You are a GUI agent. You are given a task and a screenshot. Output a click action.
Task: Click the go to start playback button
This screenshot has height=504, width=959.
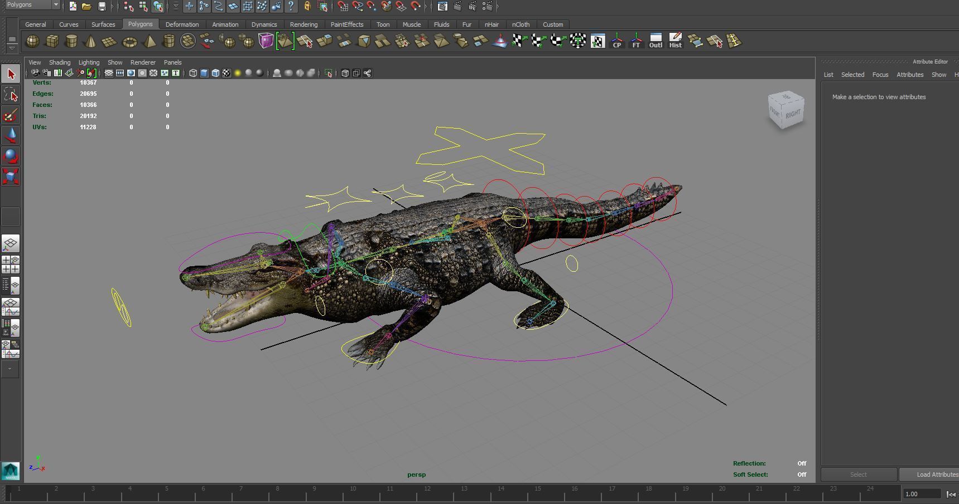pos(952,494)
